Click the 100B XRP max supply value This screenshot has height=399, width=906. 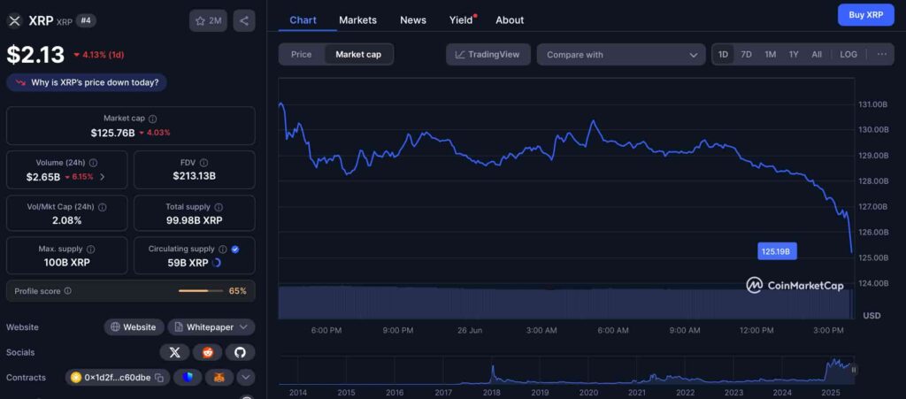(x=67, y=263)
